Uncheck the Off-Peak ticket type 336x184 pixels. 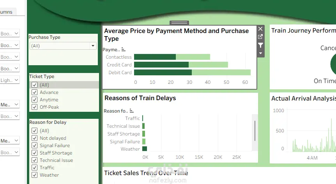point(35,107)
